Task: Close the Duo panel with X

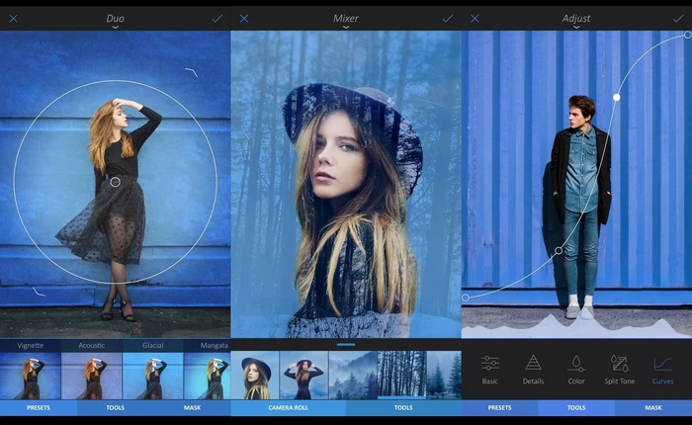Action: coord(13,18)
